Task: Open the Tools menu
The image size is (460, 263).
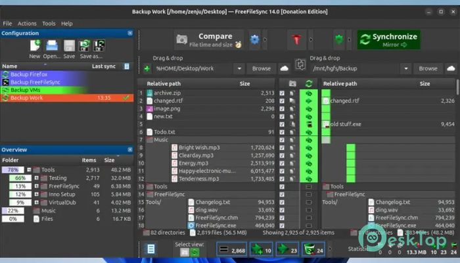Action: click(49, 24)
